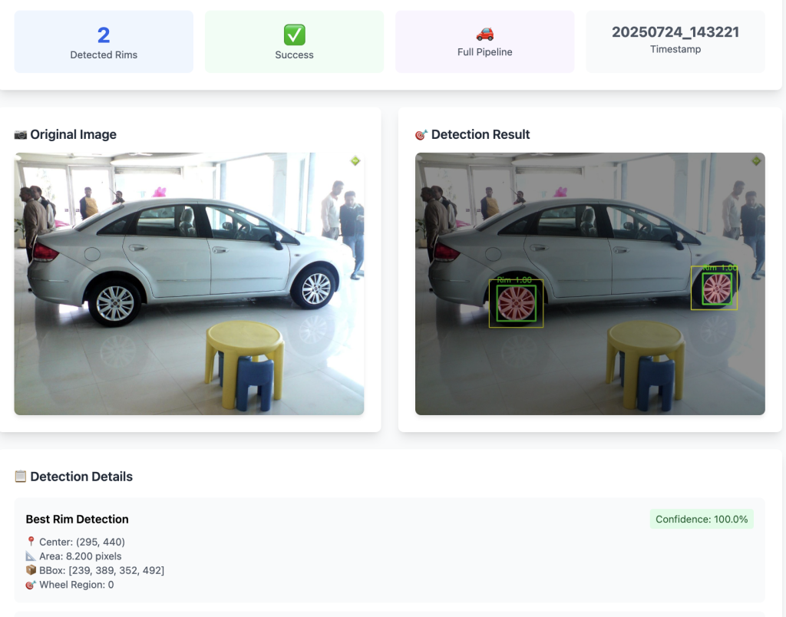Click the green watermark icon on Original Image
Viewport: 786px width, 617px height.
[x=355, y=161]
